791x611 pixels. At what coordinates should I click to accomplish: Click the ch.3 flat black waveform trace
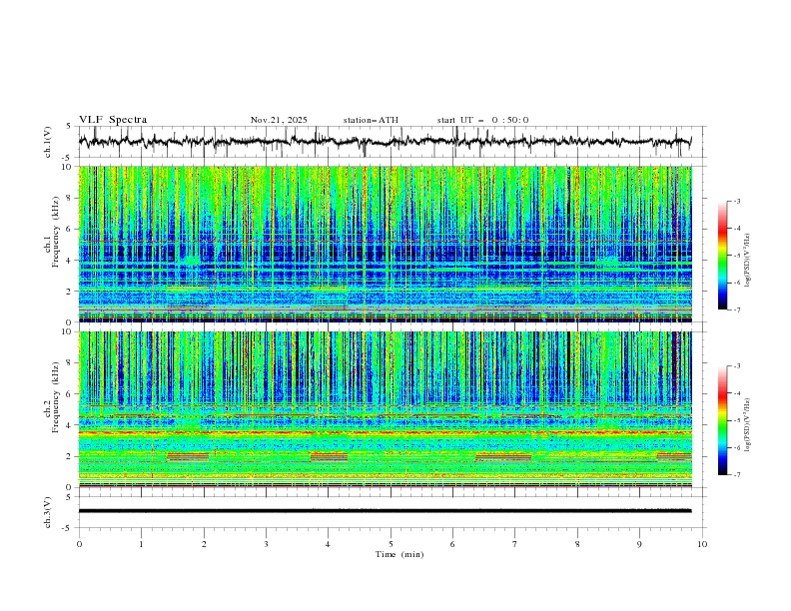(385, 511)
